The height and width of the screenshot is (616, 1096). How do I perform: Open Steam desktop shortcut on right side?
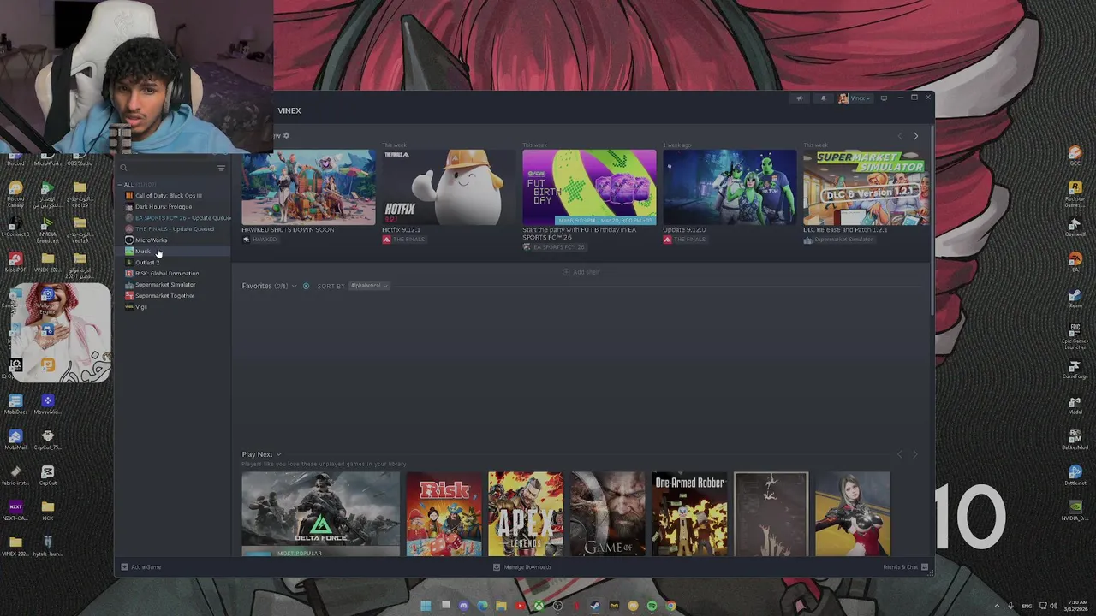1075,298
